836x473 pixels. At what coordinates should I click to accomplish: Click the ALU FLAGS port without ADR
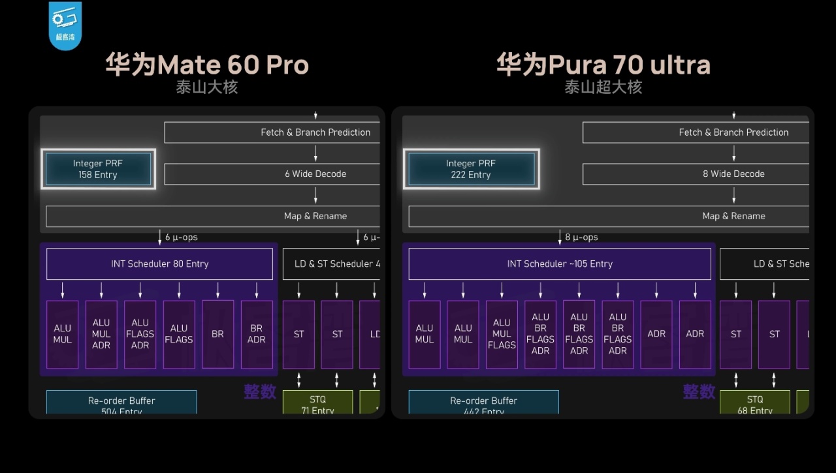(179, 334)
